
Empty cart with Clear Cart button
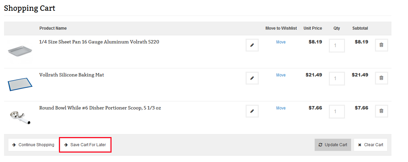tap(371, 145)
